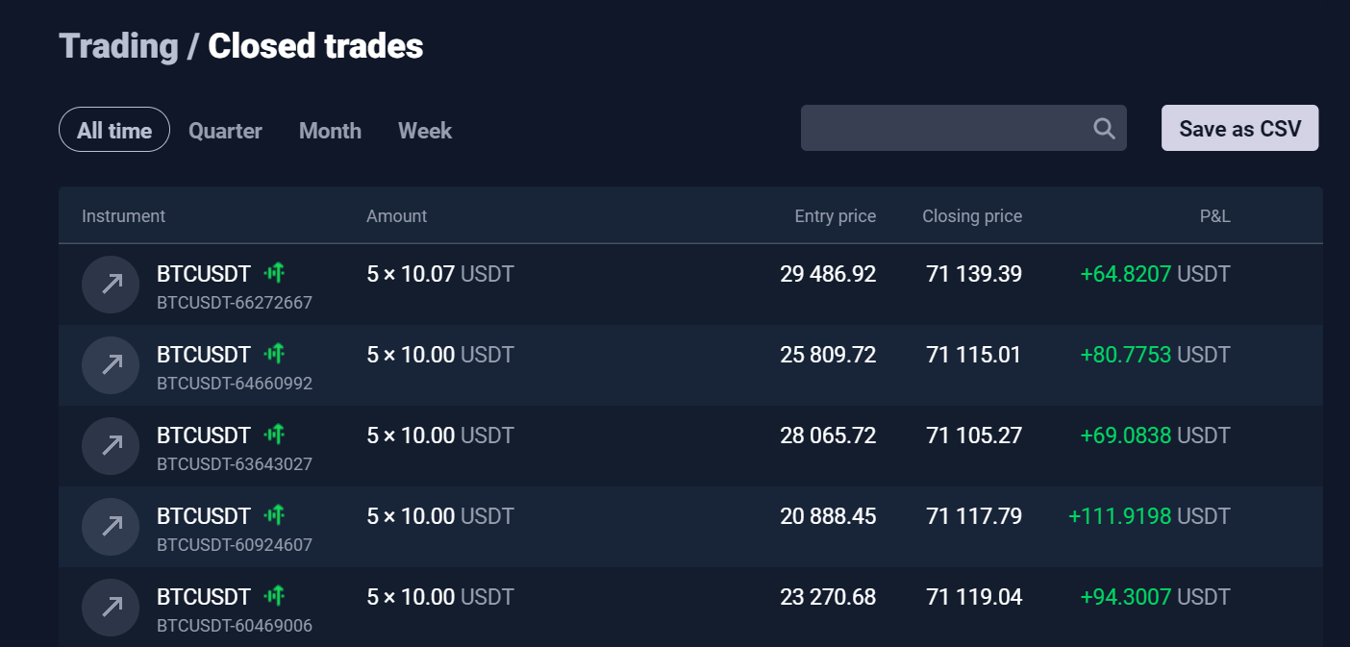Click the arrow icon for trade BTCUSDT-64660992

click(x=112, y=364)
